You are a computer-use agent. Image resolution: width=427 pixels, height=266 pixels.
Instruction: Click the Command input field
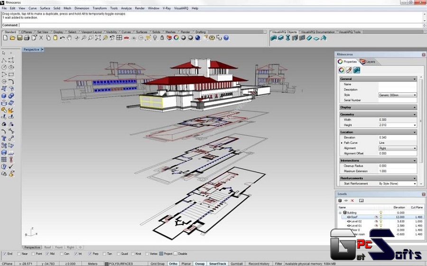pyautogui.click(x=221, y=25)
